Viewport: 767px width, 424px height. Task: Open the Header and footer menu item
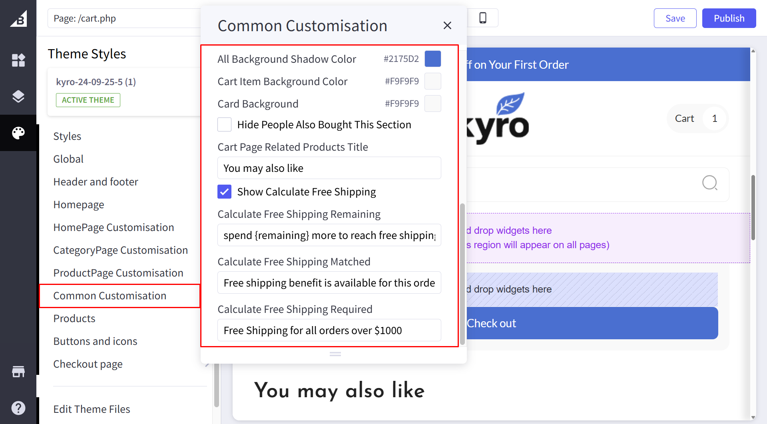tap(96, 182)
